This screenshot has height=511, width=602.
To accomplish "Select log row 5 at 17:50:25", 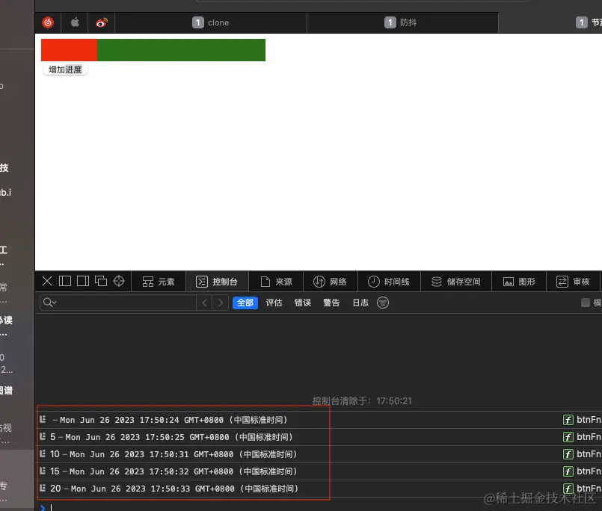I will point(319,437).
